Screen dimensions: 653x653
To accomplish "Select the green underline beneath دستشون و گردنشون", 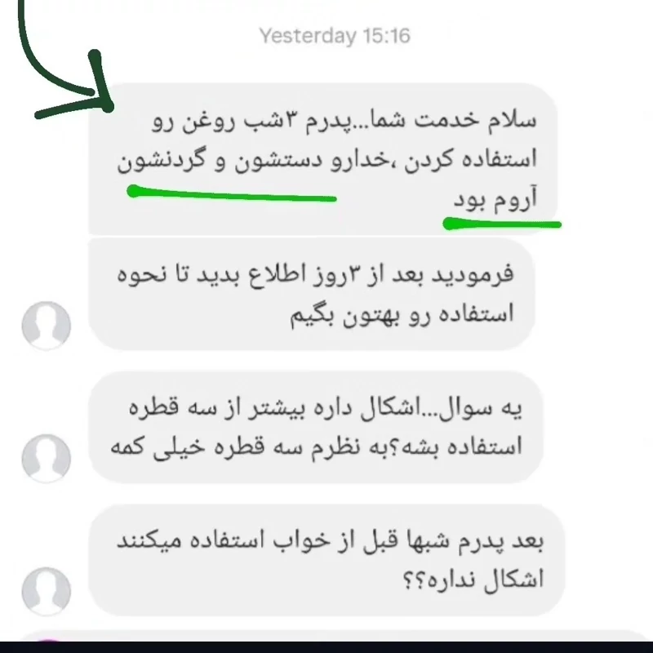I will coord(232,193).
